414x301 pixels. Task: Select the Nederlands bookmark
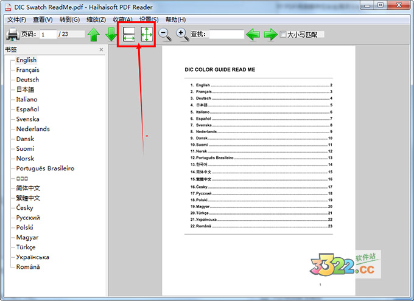pyautogui.click(x=33, y=129)
